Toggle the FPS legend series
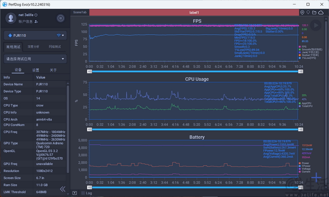Screen dimensions: 329x197 coord(304,47)
